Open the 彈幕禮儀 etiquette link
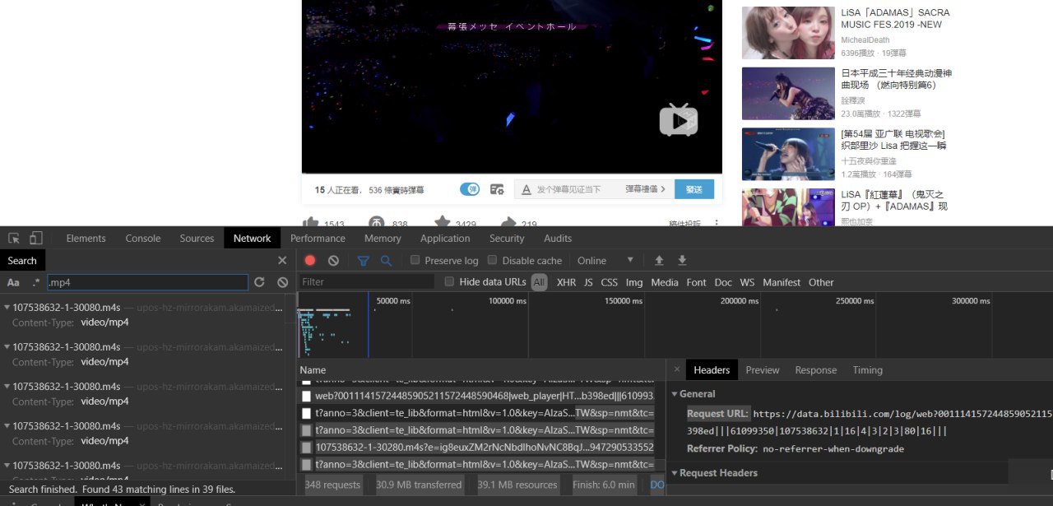Viewport: 1053px width, 506px height. 645,189
